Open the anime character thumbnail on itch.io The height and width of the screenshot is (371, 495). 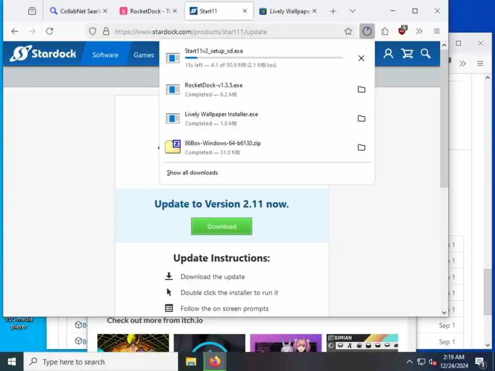click(286, 342)
